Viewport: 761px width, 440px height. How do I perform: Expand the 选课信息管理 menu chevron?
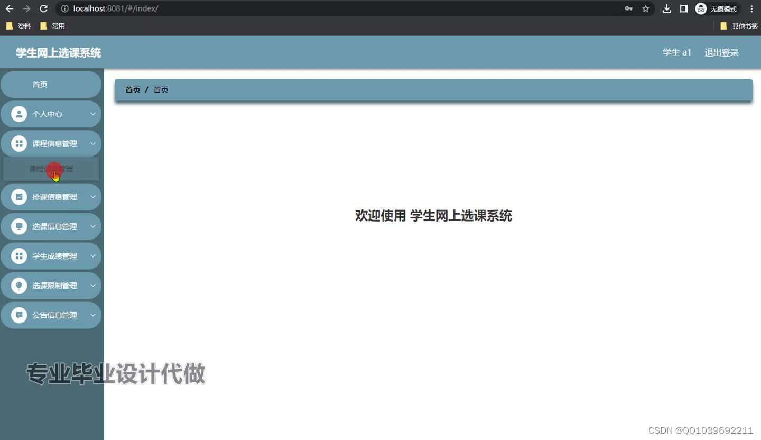tap(93, 226)
